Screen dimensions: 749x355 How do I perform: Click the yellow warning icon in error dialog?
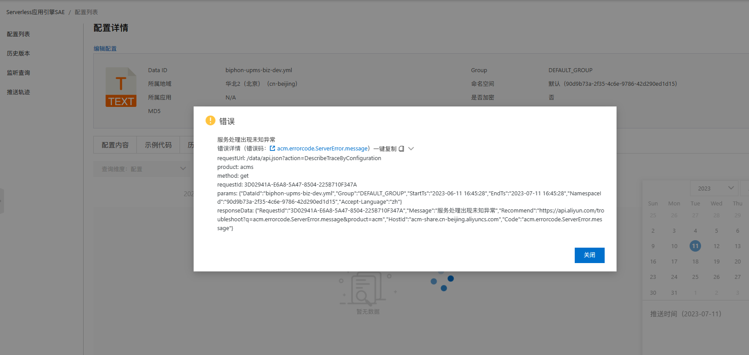[x=210, y=121]
